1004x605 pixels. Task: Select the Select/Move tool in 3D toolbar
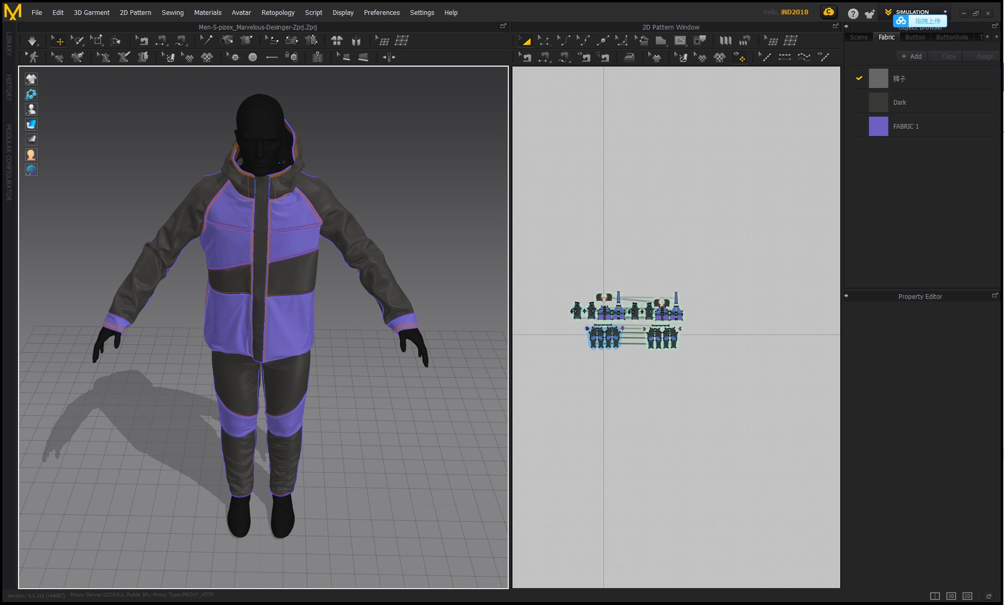click(58, 40)
